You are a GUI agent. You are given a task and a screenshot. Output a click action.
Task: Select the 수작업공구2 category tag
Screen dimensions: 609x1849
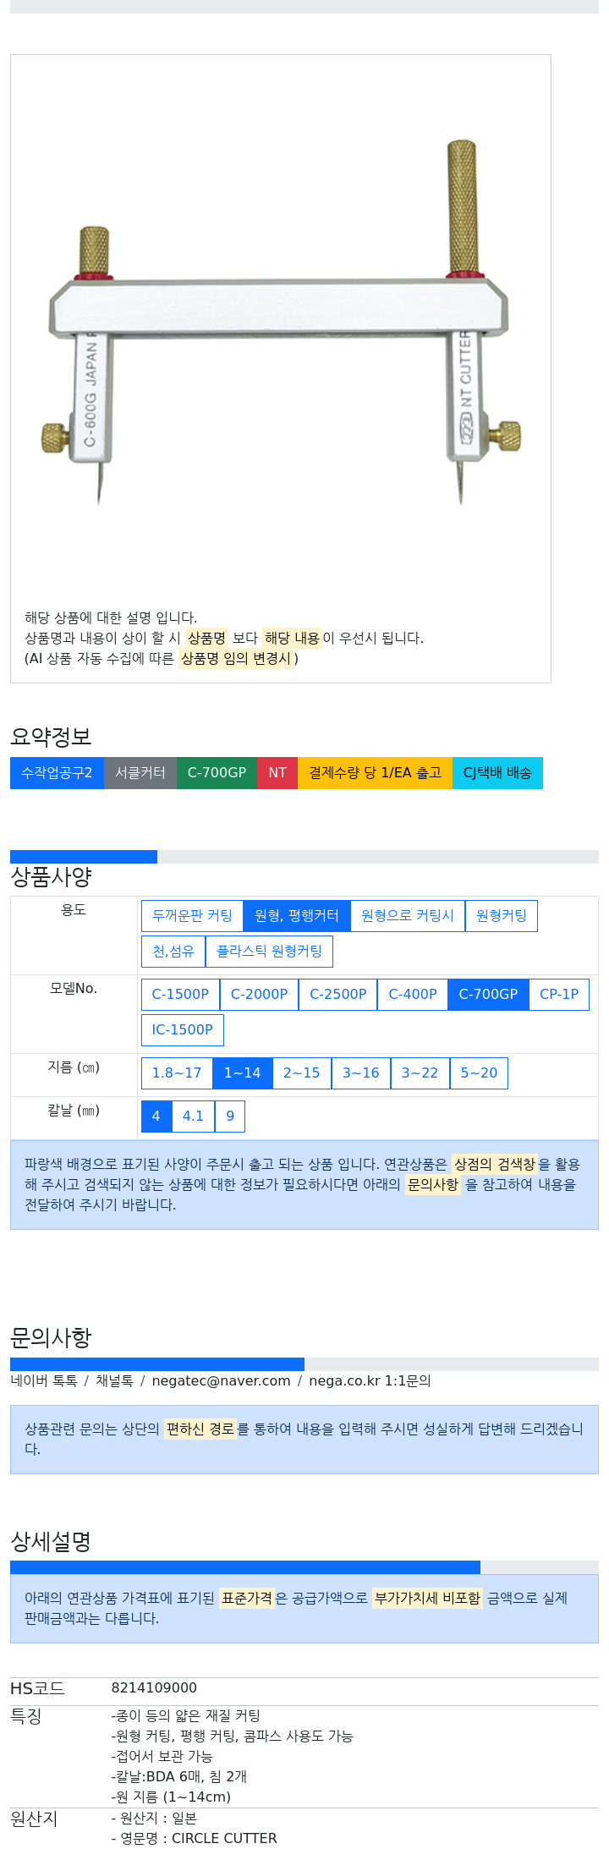click(x=57, y=773)
